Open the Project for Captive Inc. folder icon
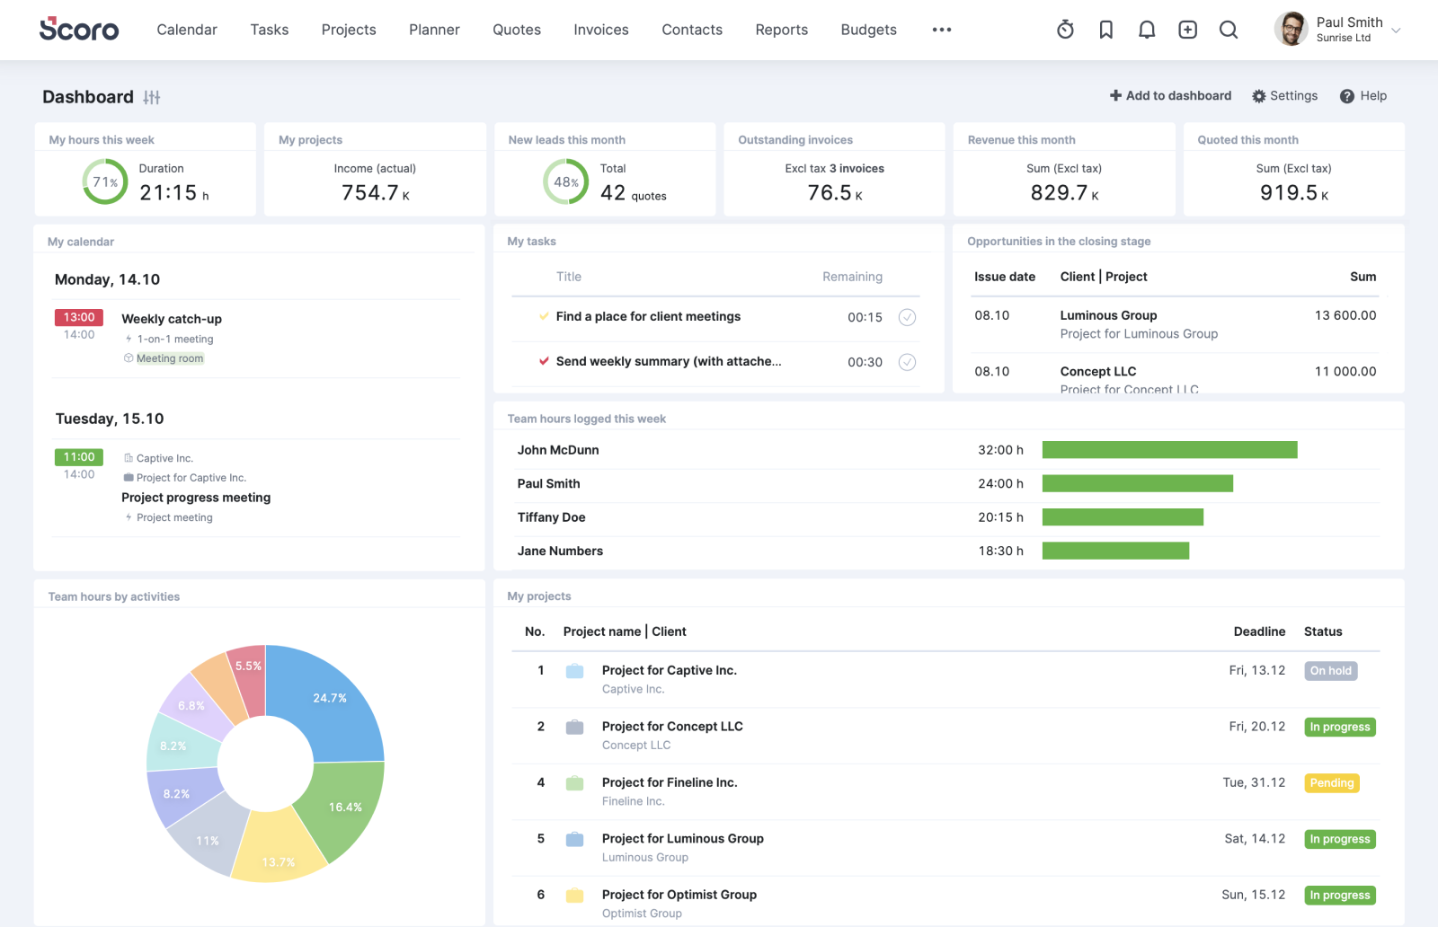This screenshot has width=1438, height=927. click(x=573, y=670)
